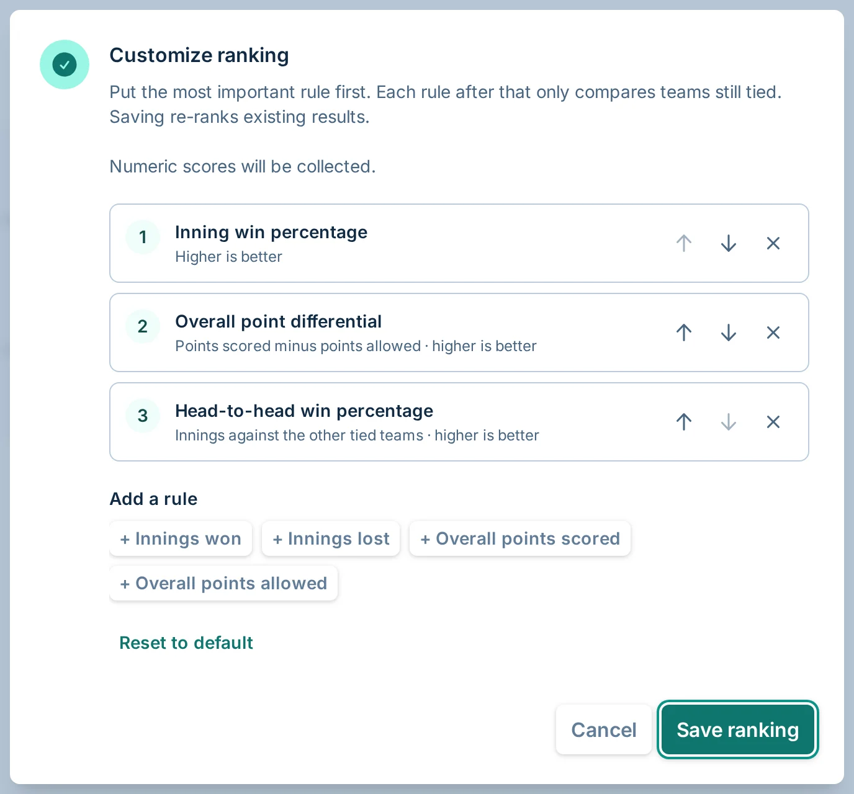Click the grayed down arrow on rule 3

[729, 422]
